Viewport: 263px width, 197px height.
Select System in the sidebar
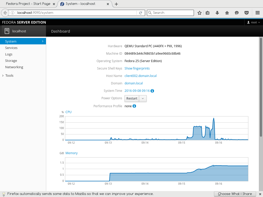click(x=23, y=41)
